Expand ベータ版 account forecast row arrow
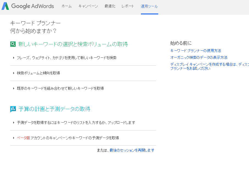Screen dimensions: 249x174 [x=14, y=138]
